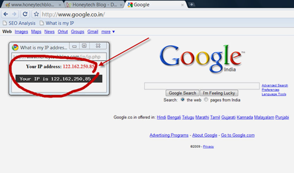
Task: Switch Google to Punjabi
Action: [x=282, y=117]
